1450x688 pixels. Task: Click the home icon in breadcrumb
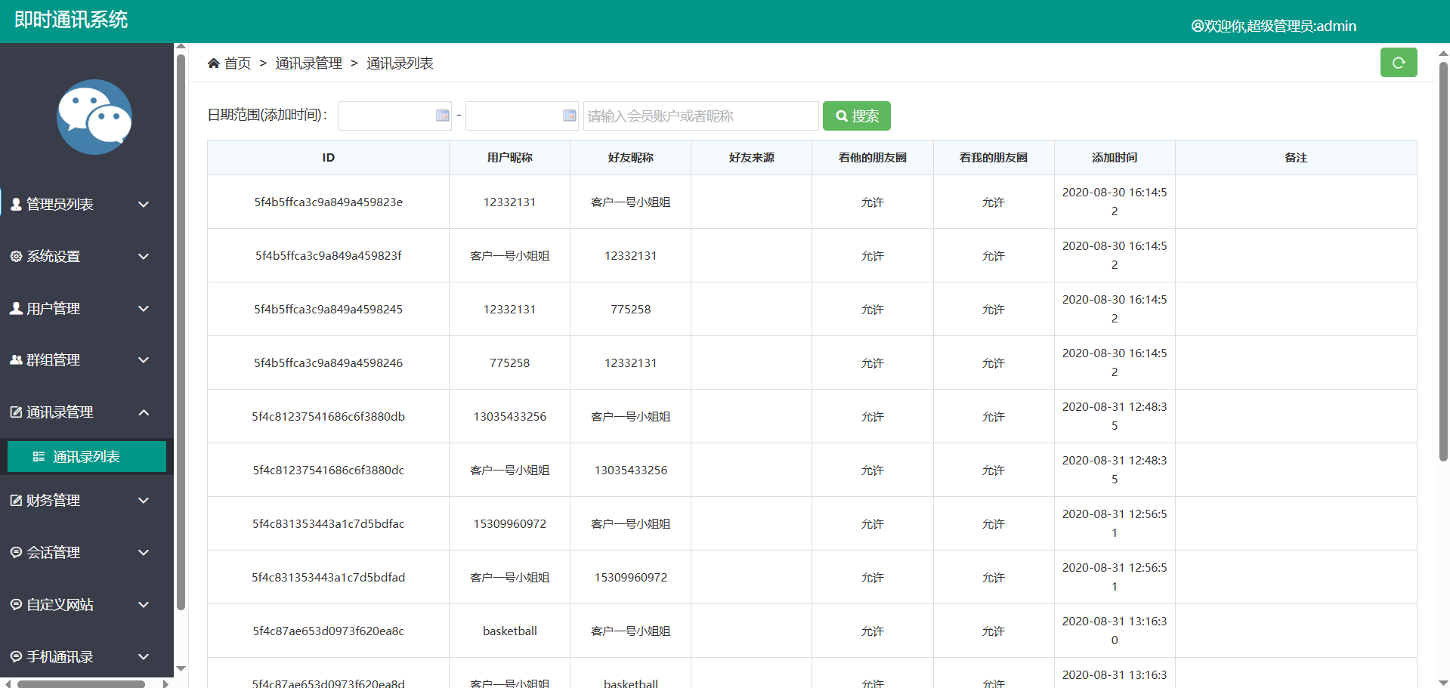(x=214, y=63)
